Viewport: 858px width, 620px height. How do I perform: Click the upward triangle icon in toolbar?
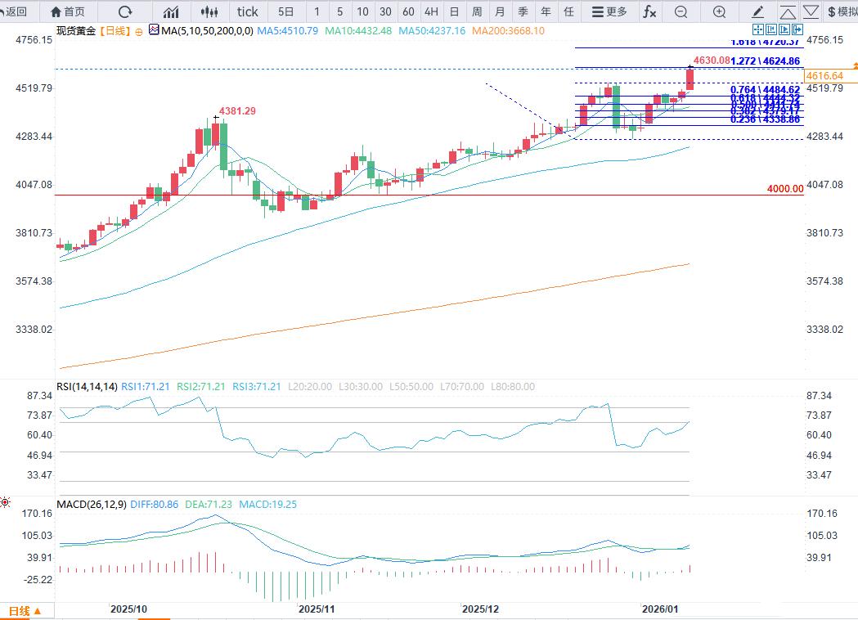click(787, 11)
